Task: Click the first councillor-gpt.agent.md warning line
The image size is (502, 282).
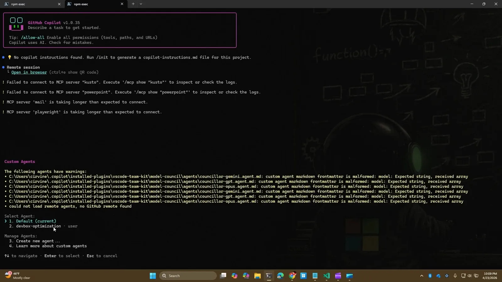Action: coord(233,181)
